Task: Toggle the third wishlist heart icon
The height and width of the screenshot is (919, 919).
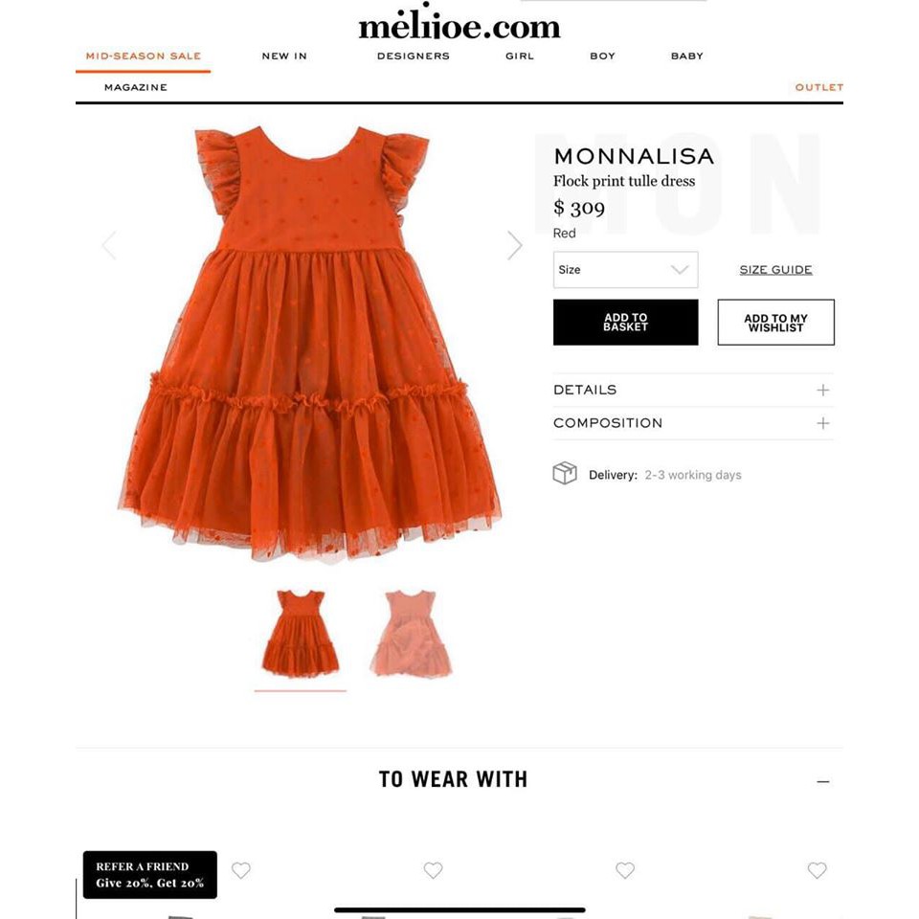Action: (x=625, y=870)
